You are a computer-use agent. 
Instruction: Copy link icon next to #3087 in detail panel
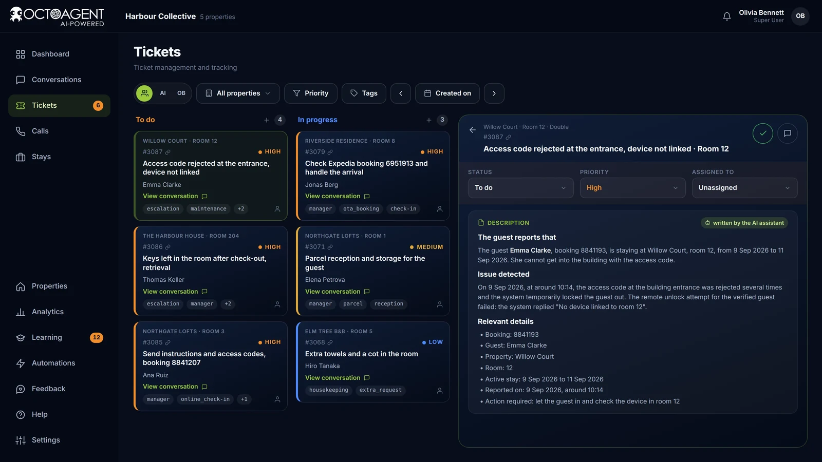tap(508, 137)
